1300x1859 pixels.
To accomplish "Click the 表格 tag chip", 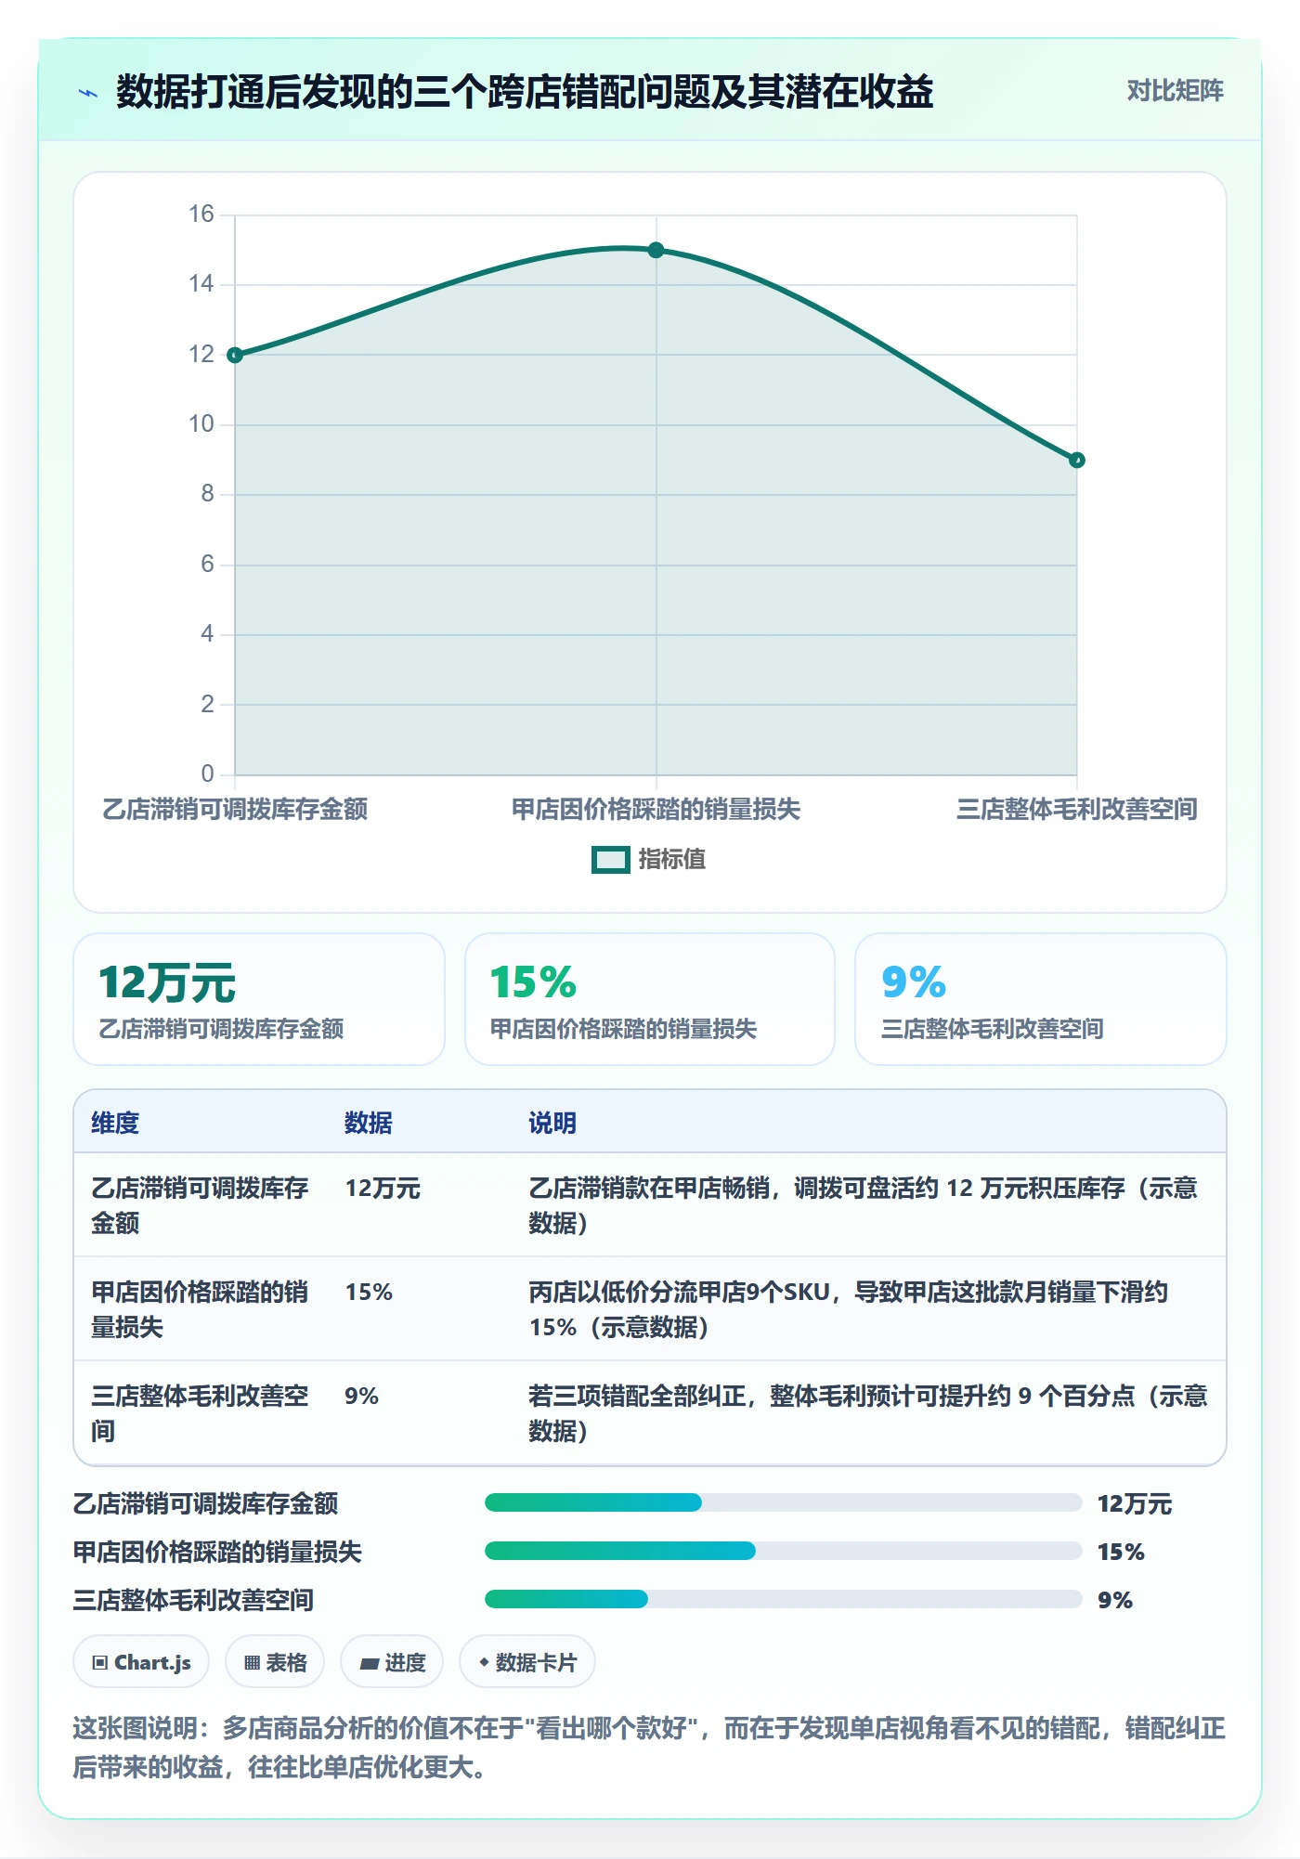I will click(x=275, y=1662).
